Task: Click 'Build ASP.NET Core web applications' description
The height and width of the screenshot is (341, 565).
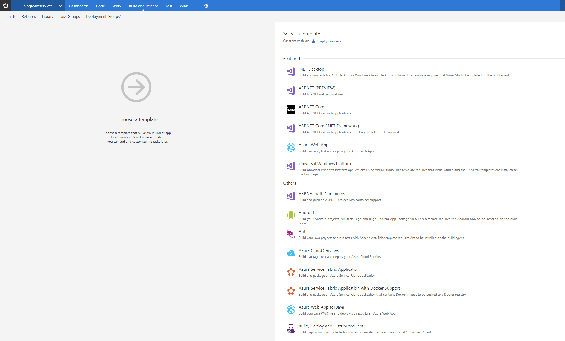Action: coord(325,113)
